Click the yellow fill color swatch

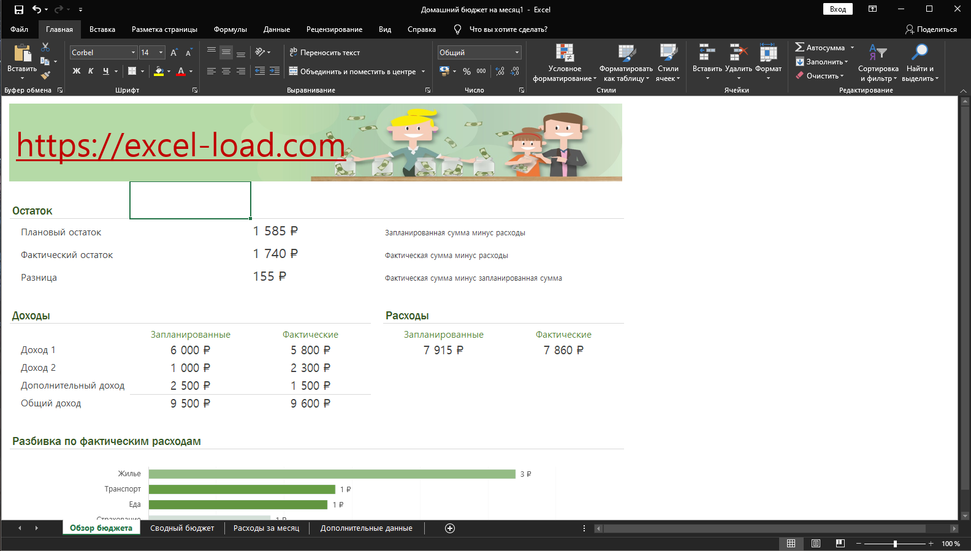click(x=159, y=72)
